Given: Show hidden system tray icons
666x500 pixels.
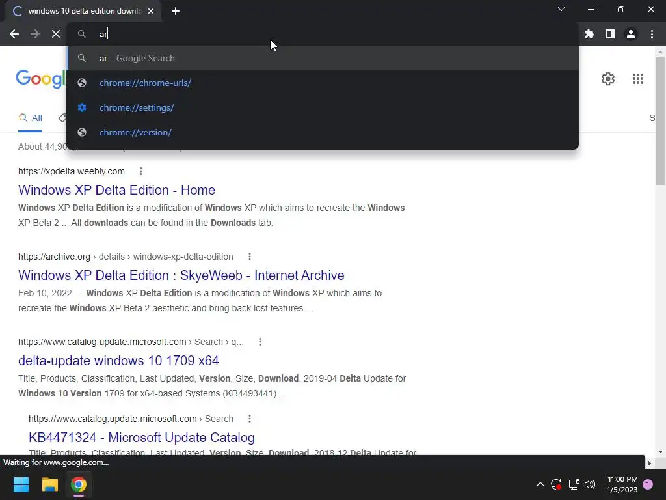Looking at the screenshot, I should [540, 484].
